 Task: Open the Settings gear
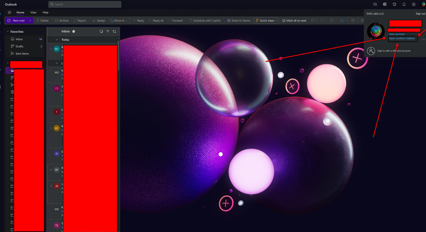(x=414, y=4)
